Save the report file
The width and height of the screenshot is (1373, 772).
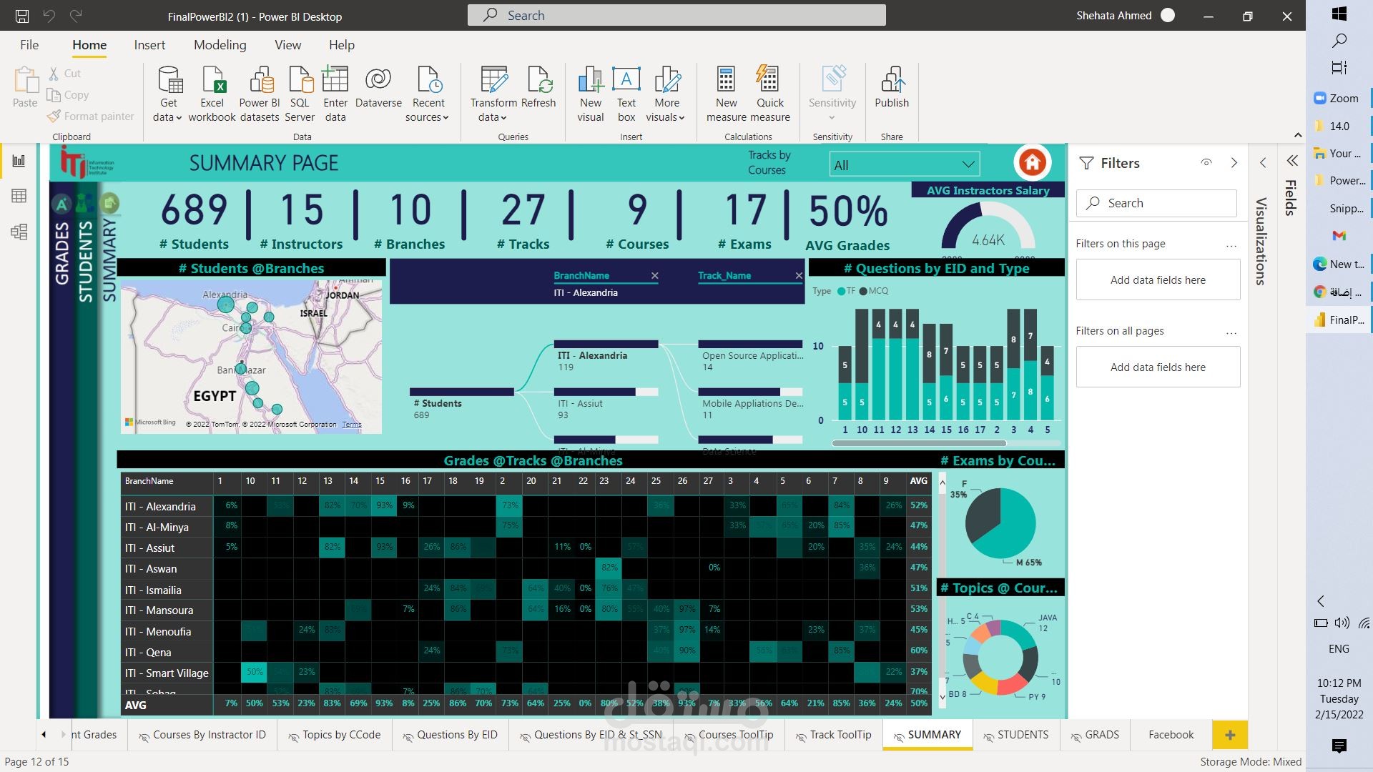tap(22, 16)
